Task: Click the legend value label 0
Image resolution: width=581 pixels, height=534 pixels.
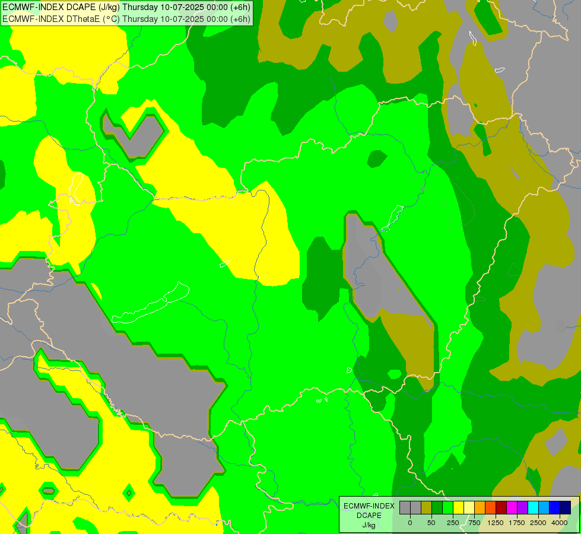Action: click(x=410, y=523)
